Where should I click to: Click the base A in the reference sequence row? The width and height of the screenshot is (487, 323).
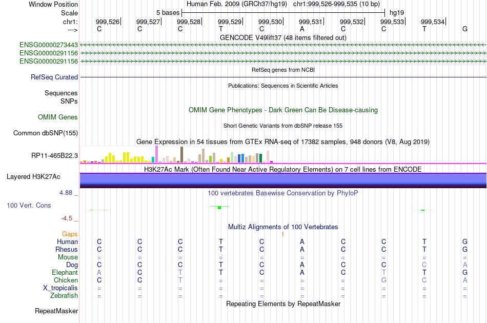tap(302, 29)
